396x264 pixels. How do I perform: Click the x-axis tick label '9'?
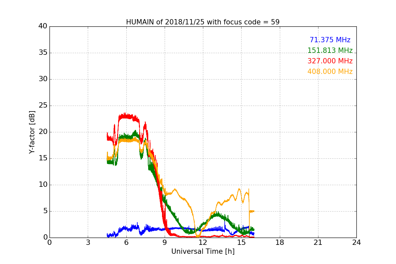pyautogui.click(x=165, y=243)
